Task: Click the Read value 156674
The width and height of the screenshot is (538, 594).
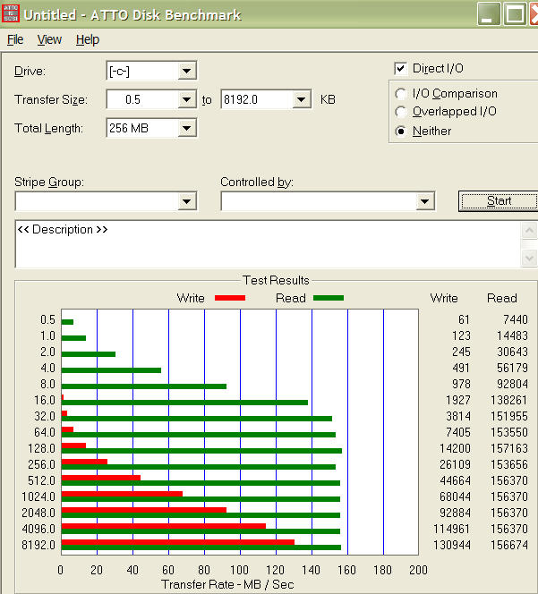Action: [508, 545]
